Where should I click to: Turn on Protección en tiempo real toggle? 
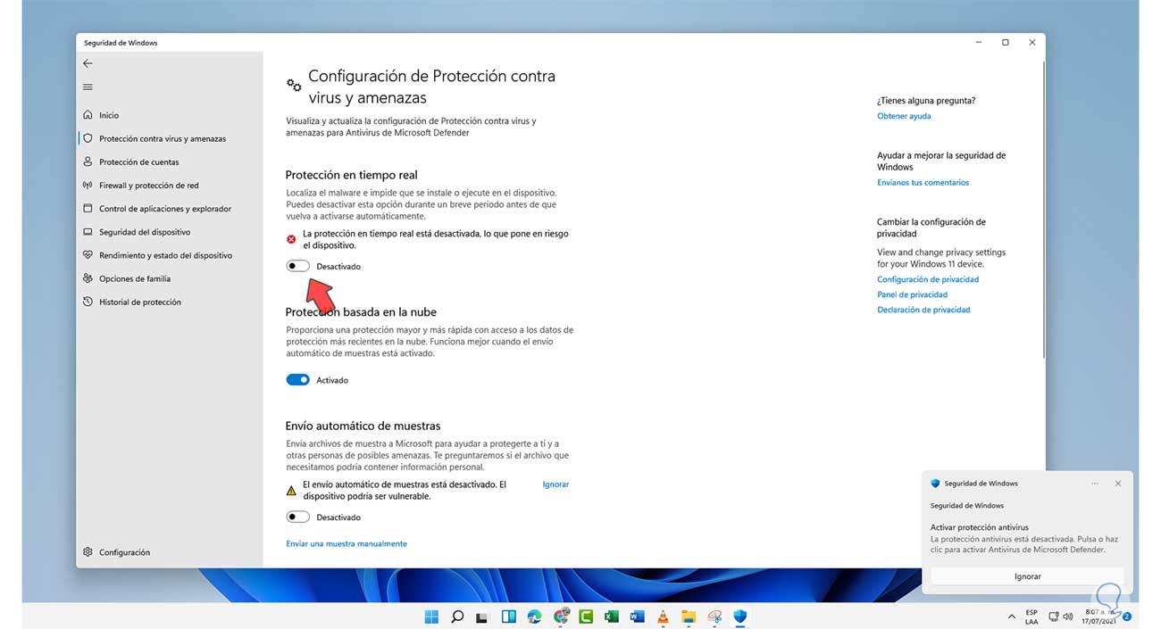[x=297, y=266]
